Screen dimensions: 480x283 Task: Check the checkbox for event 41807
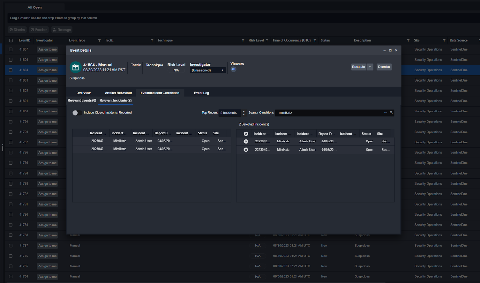tap(11, 49)
